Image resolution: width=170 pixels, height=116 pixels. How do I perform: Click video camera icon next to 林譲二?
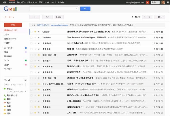(x=5, y=89)
